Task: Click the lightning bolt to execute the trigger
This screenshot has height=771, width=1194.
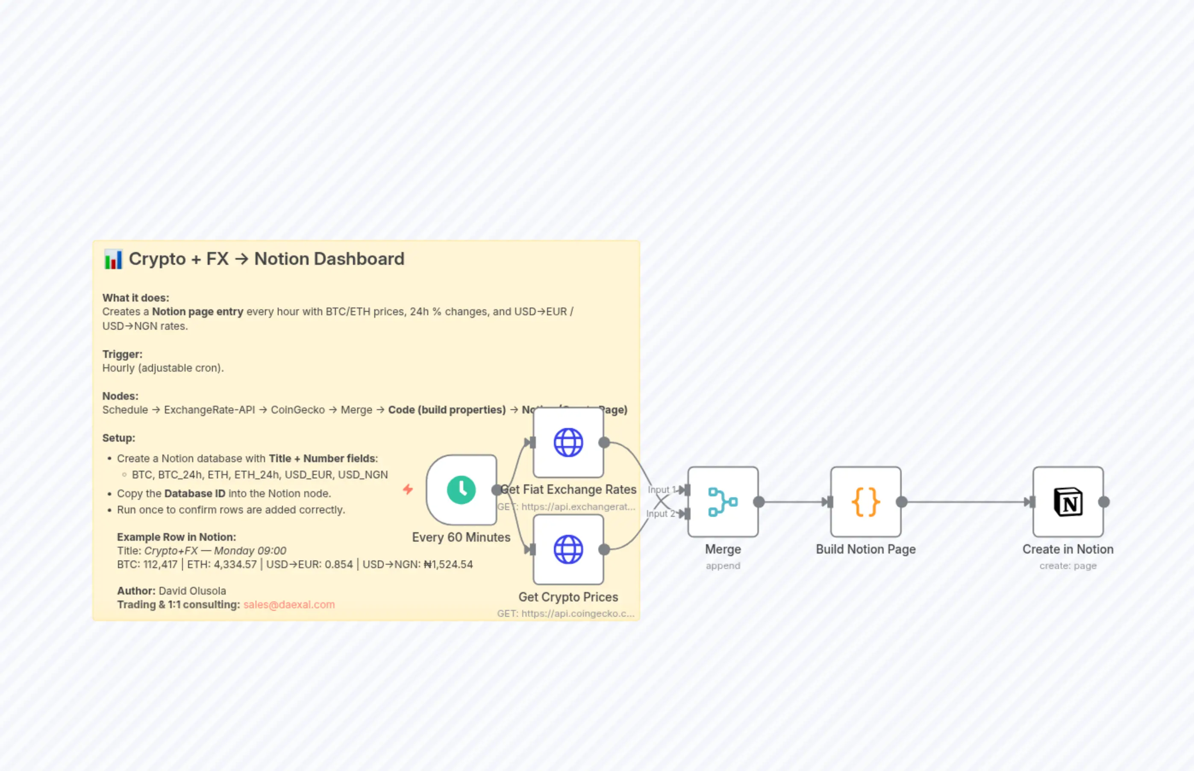Action: 408,490
